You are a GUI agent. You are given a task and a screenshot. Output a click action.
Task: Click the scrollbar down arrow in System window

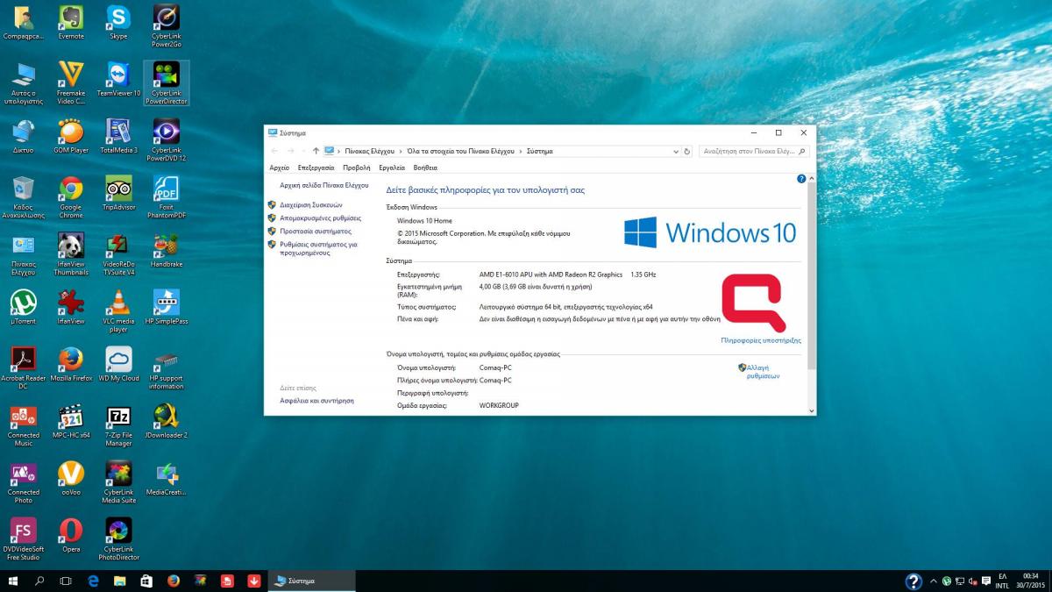click(811, 410)
